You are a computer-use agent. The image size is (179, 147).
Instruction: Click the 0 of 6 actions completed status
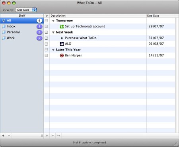click(89, 143)
